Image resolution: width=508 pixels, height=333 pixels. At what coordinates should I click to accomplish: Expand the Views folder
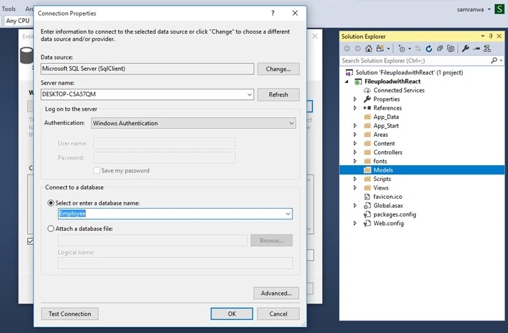coord(355,188)
